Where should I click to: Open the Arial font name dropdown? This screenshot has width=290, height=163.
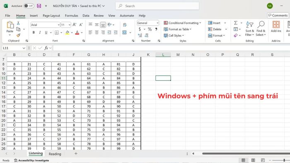[x=59, y=25]
